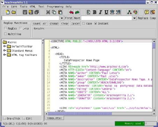This screenshot has width=158, height=127.
Task: Open a file with folder icon
Action: [x=14, y=12]
